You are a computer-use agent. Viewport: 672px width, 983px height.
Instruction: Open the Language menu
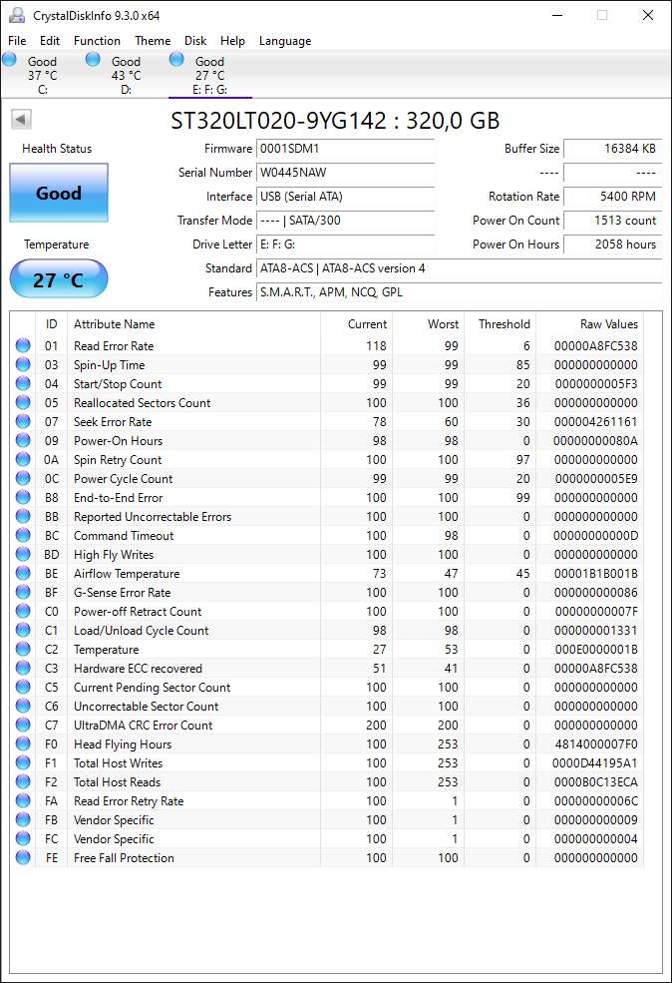pyautogui.click(x=285, y=41)
